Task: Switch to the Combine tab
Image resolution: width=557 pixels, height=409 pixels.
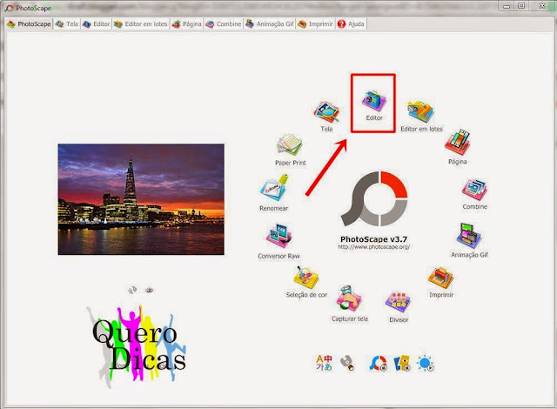Action: [224, 24]
